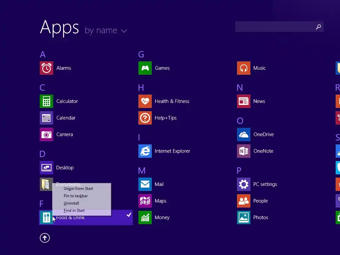Click the News app icon

pyautogui.click(x=244, y=101)
